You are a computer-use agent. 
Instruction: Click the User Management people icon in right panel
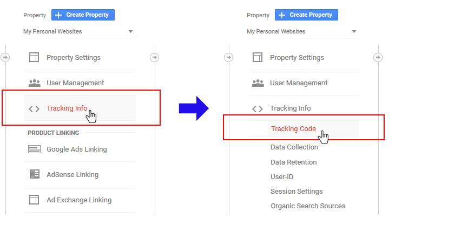[x=258, y=83]
